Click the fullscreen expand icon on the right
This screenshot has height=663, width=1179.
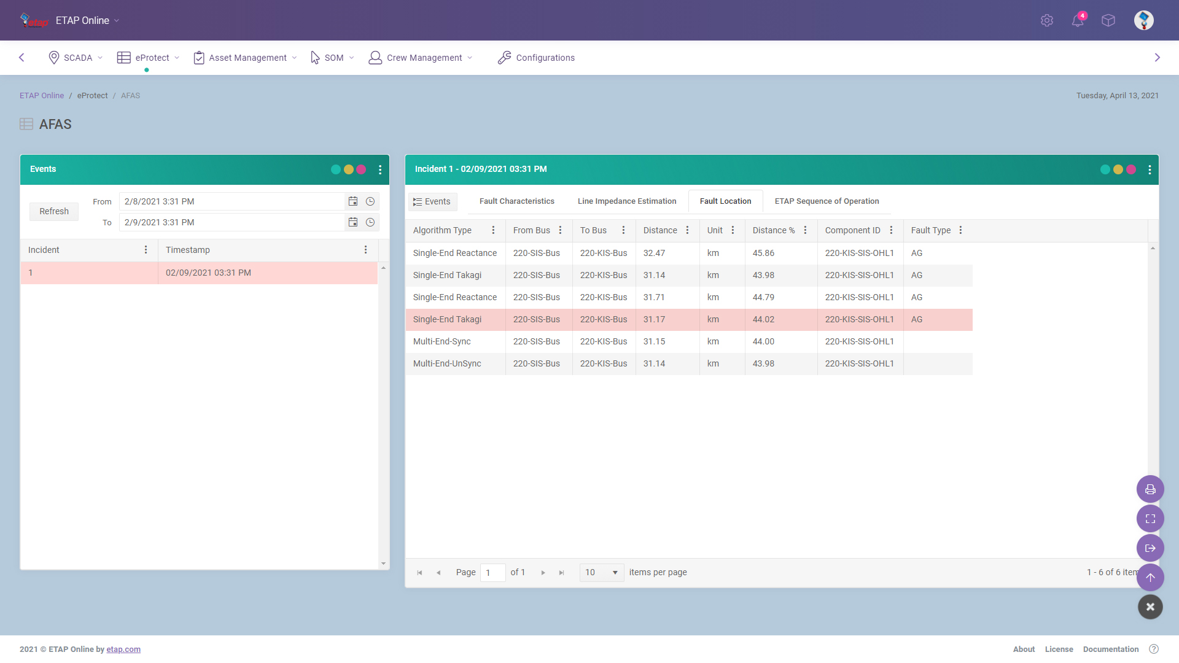[x=1151, y=518]
